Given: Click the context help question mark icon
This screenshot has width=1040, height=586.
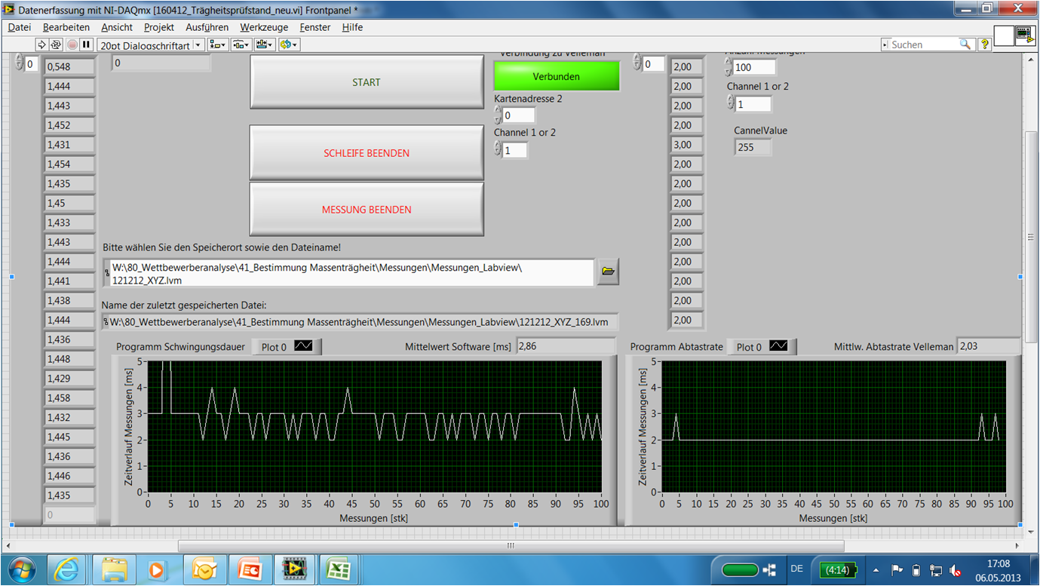Looking at the screenshot, I should pos(984,44).
